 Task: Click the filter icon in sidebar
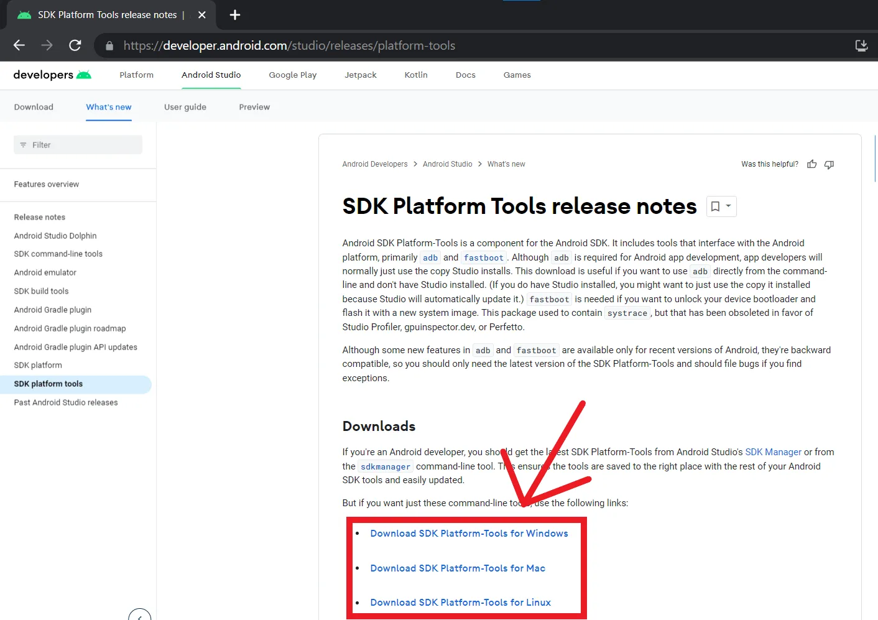(24, 145)
